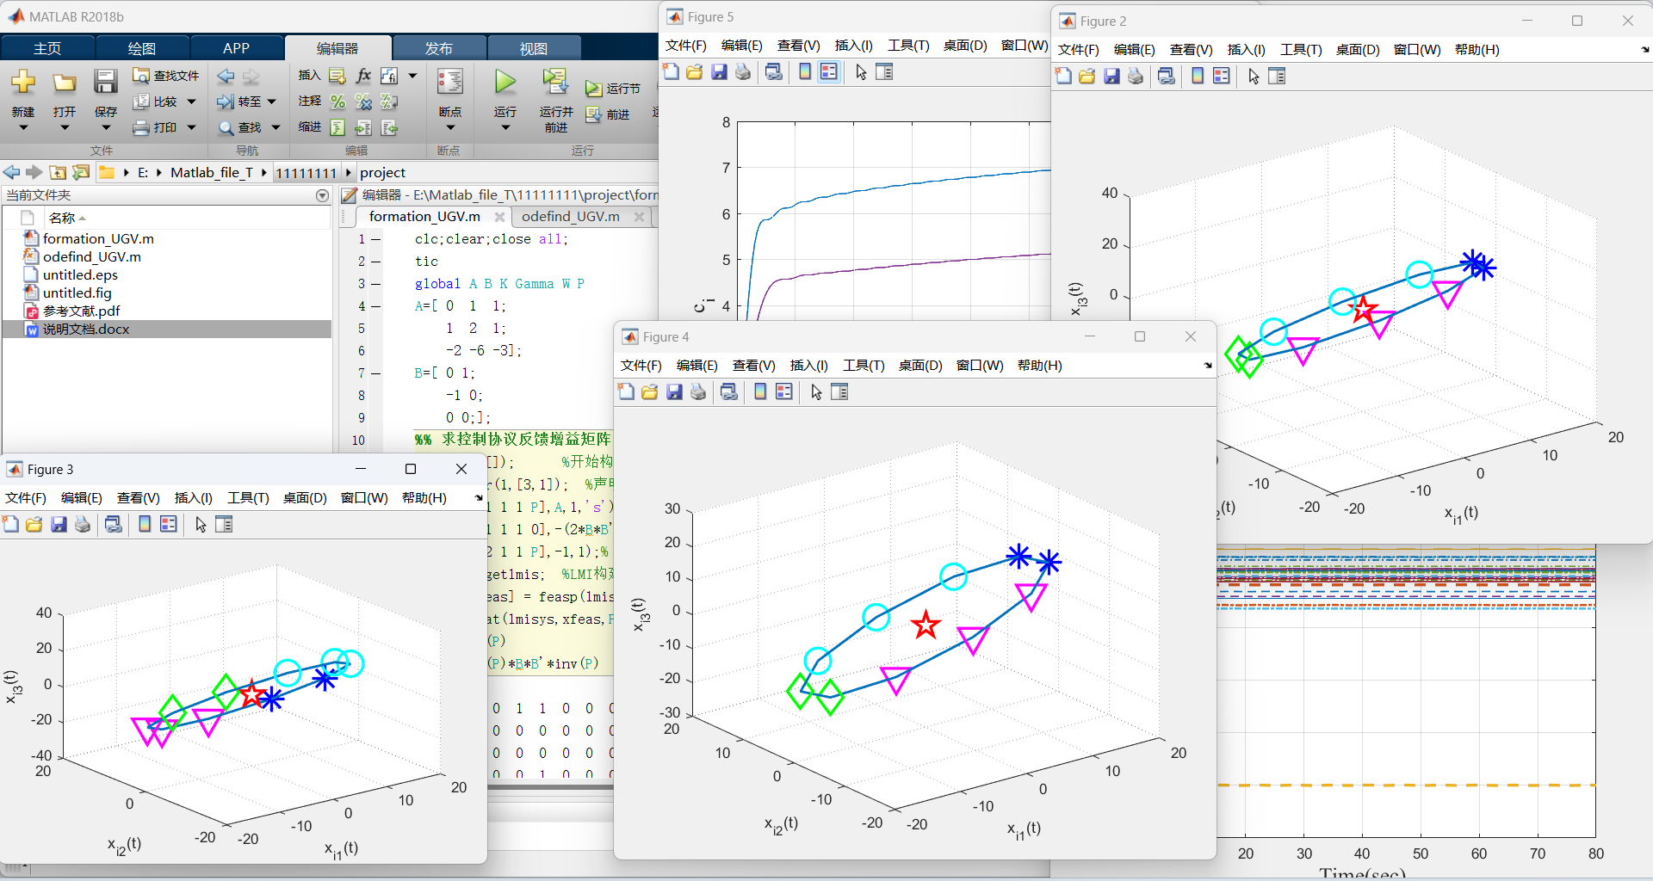Toggle Insert Colorbar in Figure 2 toolbar
Viewport: 1653px width, 881px height.
pyautogui.click(x=1198, y=77)
